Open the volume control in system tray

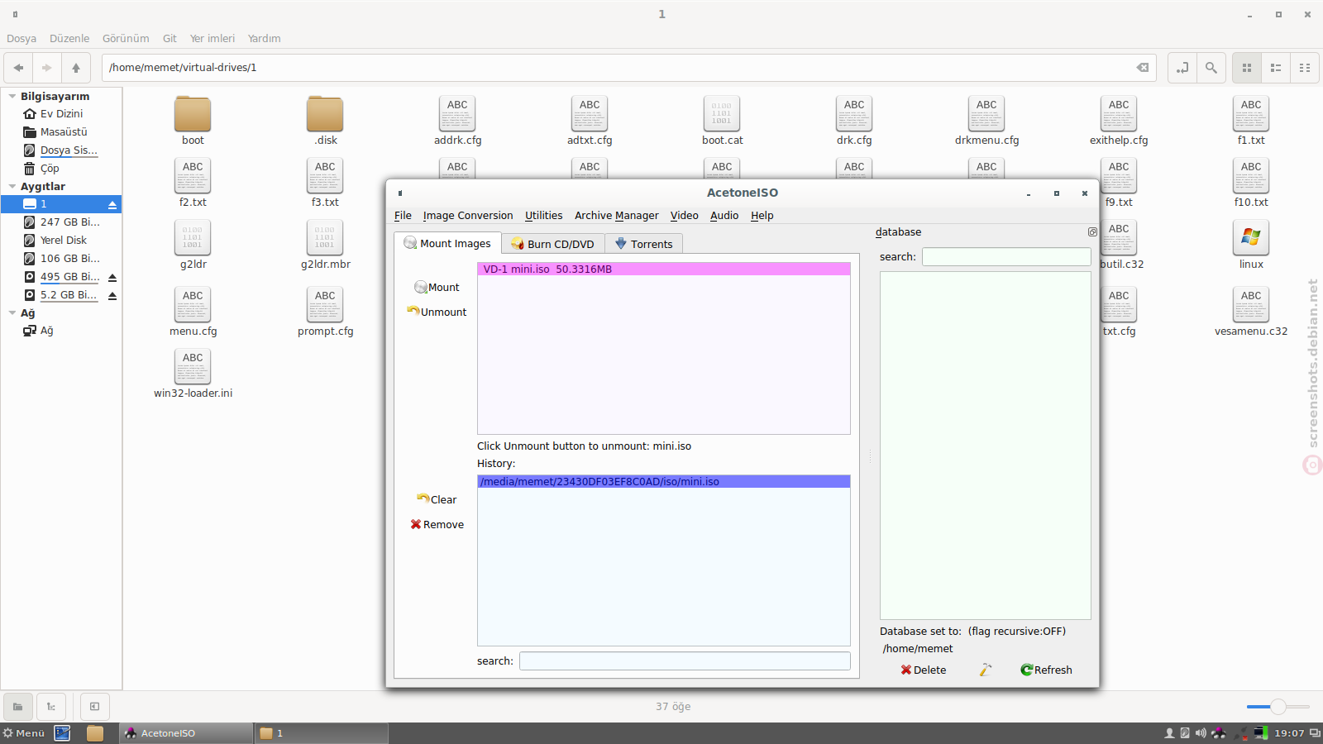pyautogui.click(x=1201, y=733)
